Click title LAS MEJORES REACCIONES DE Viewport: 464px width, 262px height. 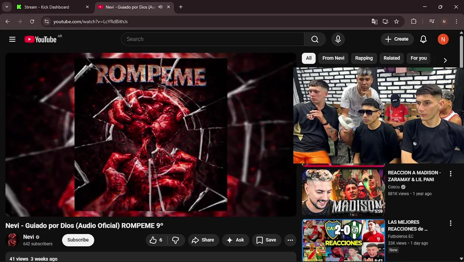(x=408, y=226)
